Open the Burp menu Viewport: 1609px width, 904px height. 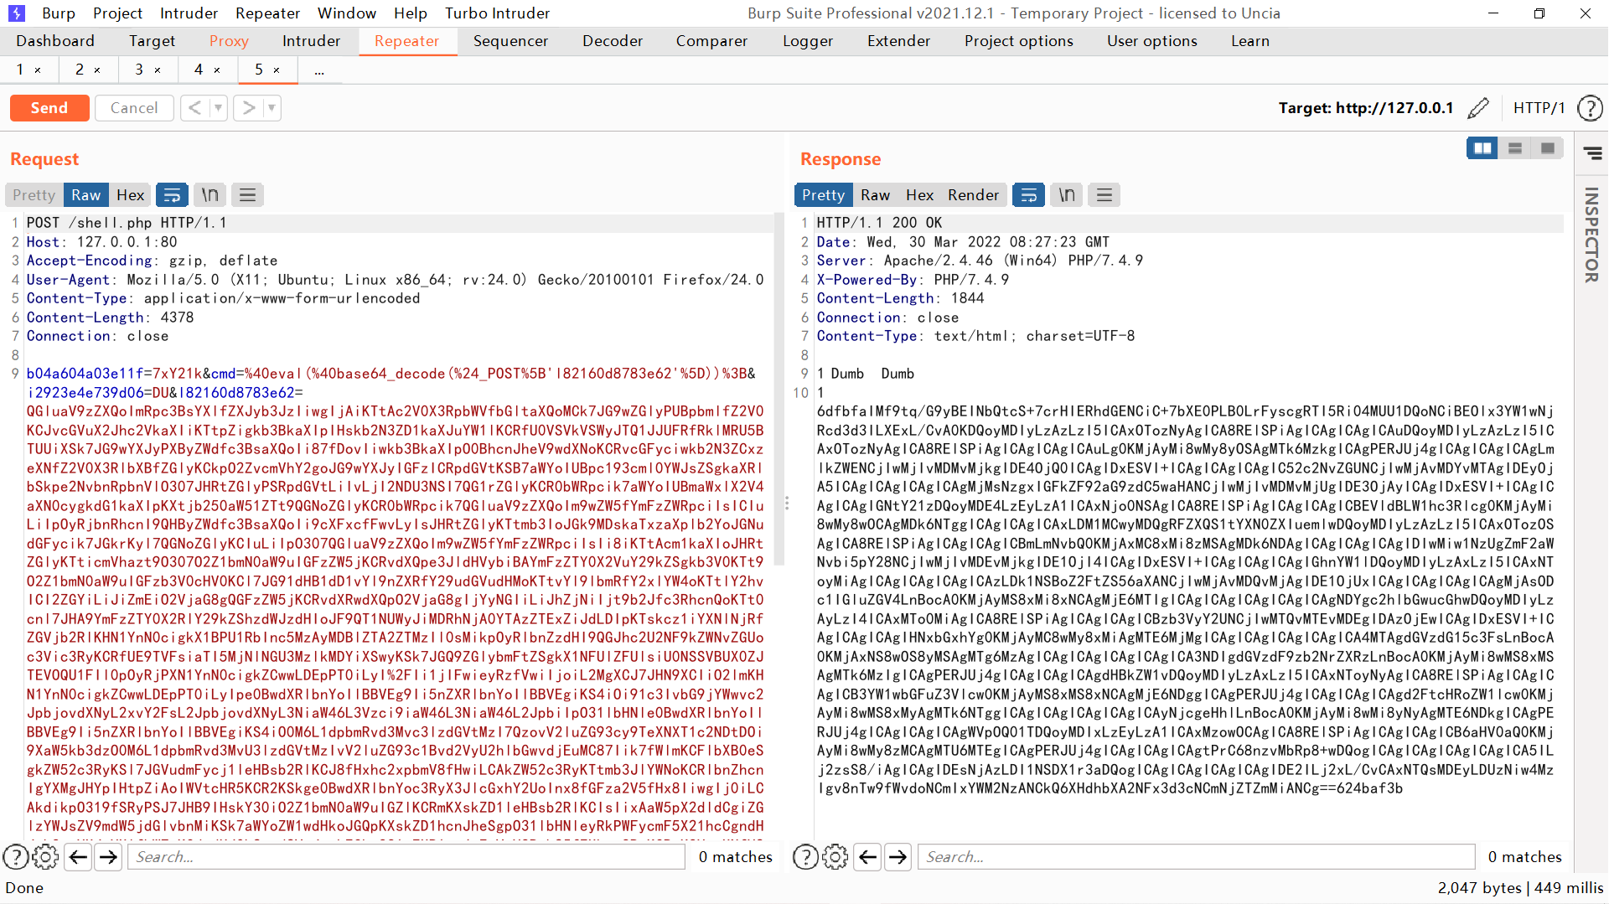point(59,13)
